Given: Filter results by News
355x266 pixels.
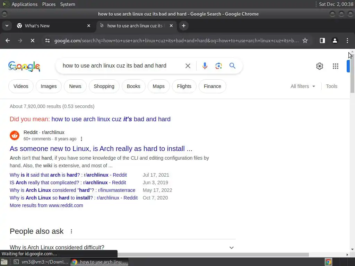Looking at the screenshot, I should pyautogui.click(x=75, y=86).
